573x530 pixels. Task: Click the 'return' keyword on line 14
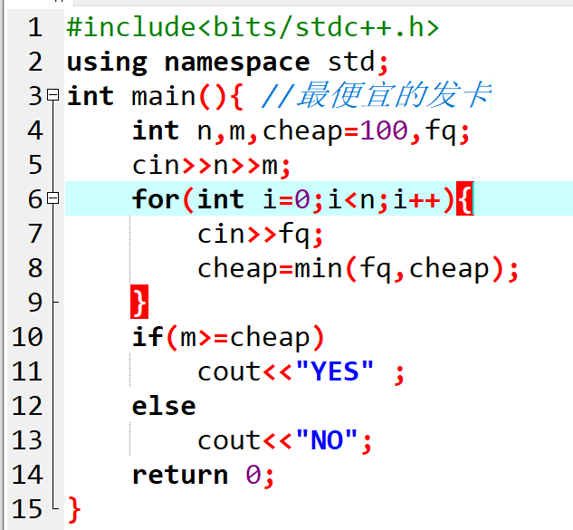click(x=180, y=475)
